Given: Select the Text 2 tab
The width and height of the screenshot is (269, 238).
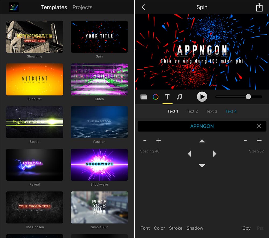Looking at the screenshot, I should point(192,111).
